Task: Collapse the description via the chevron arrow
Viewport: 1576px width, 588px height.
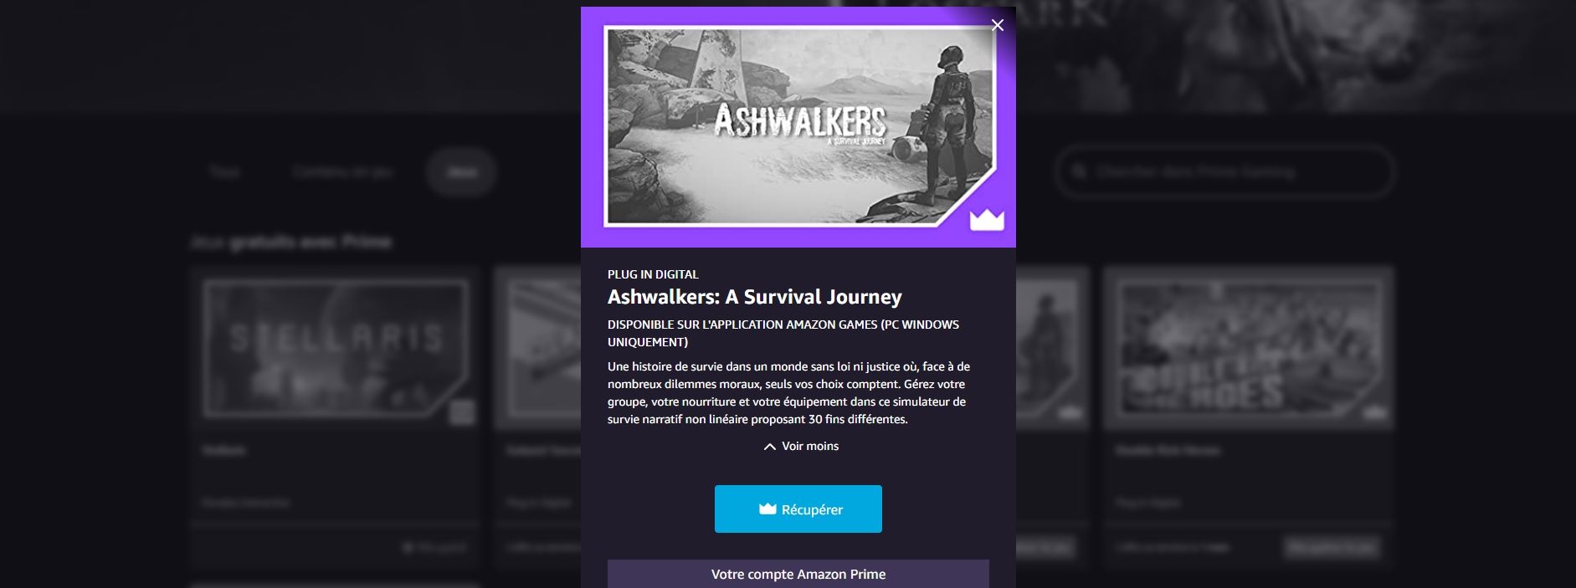Action: pos(769,447)
